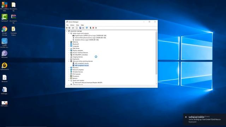The height and width of the screenshot is (127, 226).
Task: Click the disable device down-arrow toolbar icon
Action: click(x=96, y=28)
